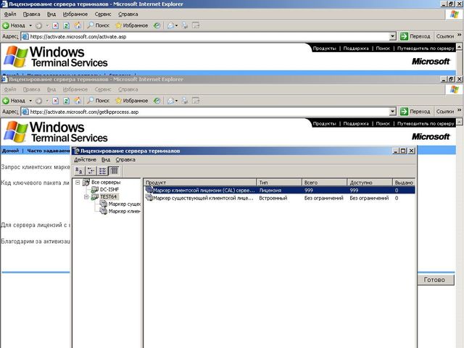The image size is (464, 348).
Task: Click scroll-up arrow in the activate.asp page scrollbar
Action: [459, 46]
